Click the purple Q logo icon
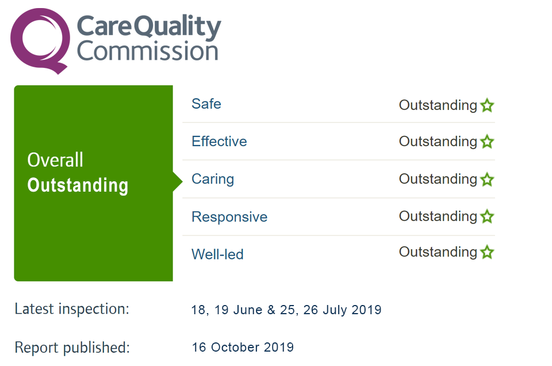Viewport: 552px width, 366px height. coord(40,41)
